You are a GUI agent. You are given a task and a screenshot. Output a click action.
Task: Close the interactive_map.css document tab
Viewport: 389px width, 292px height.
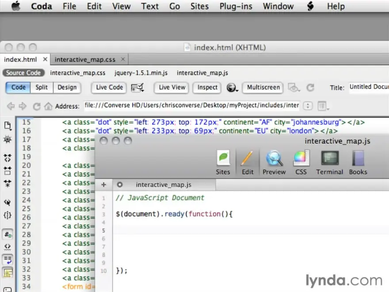123,59
